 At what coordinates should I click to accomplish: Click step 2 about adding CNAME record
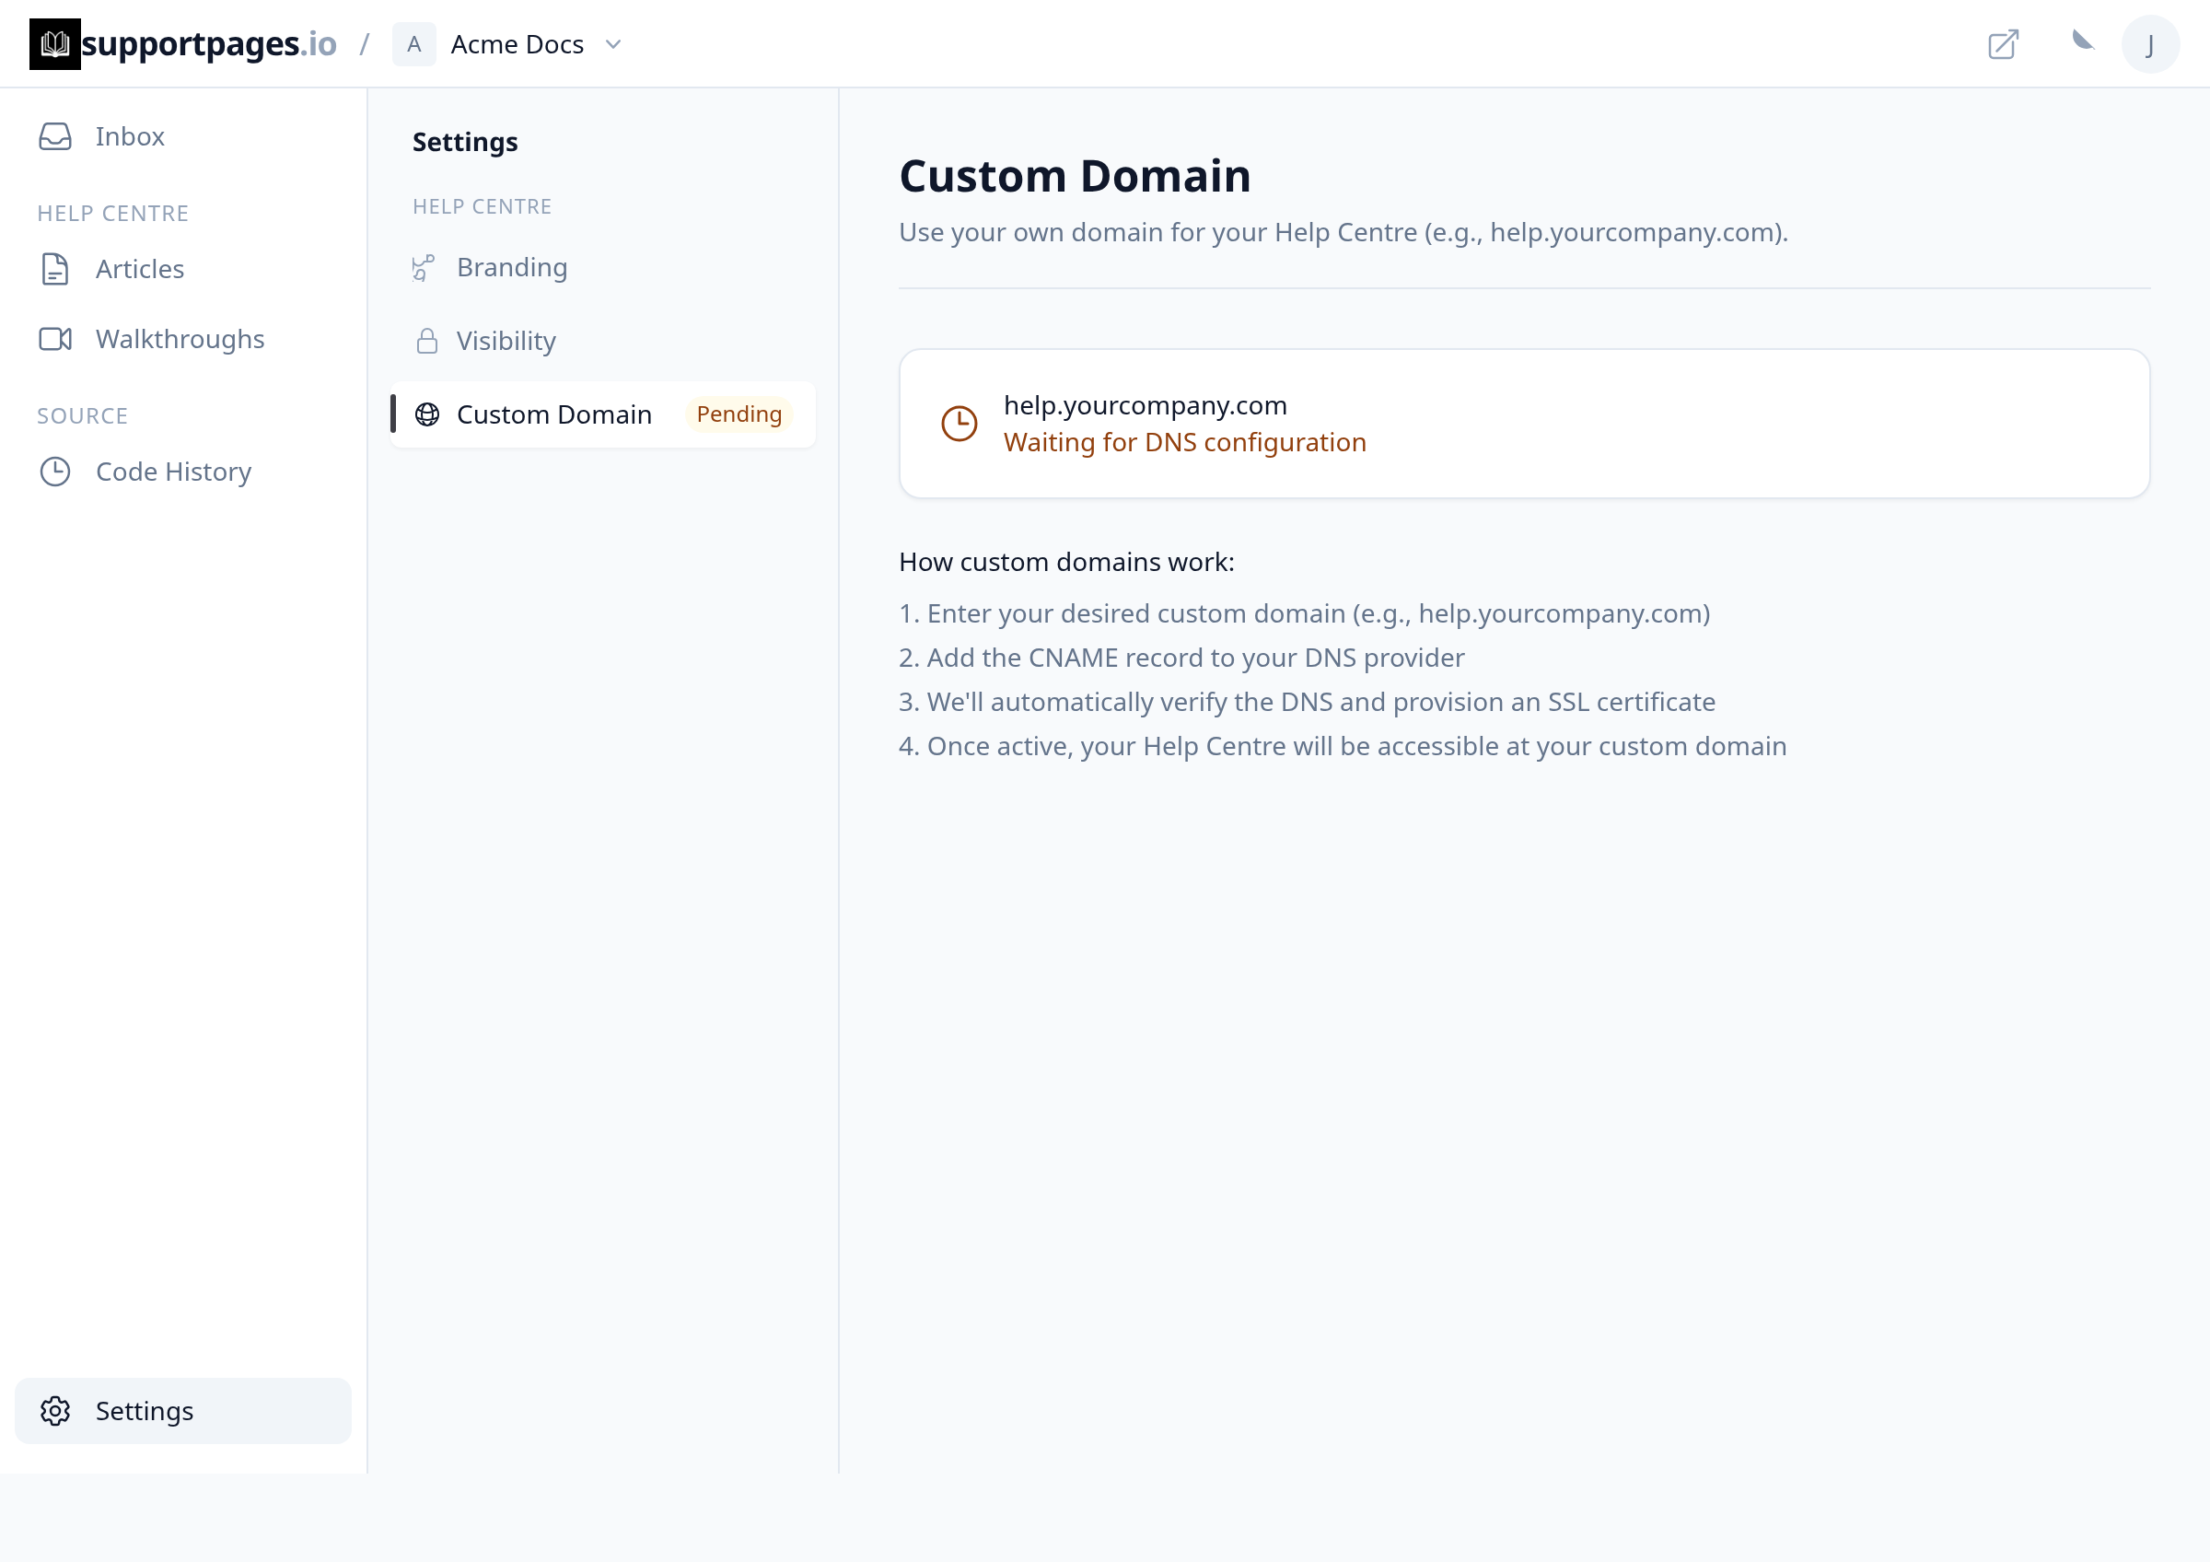tap(1181, 659)
